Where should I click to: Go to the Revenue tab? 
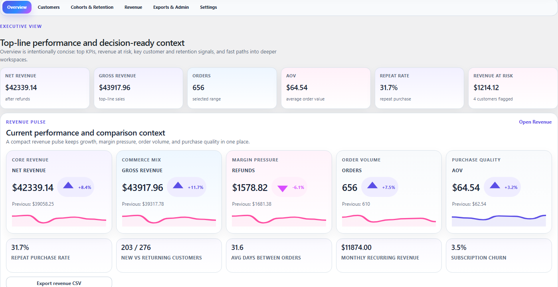[133, 7]
